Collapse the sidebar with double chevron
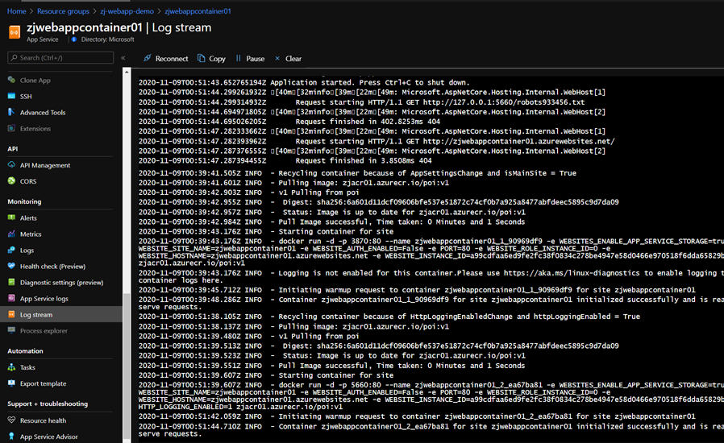This screenshot has width=724, height=443. 123,58
